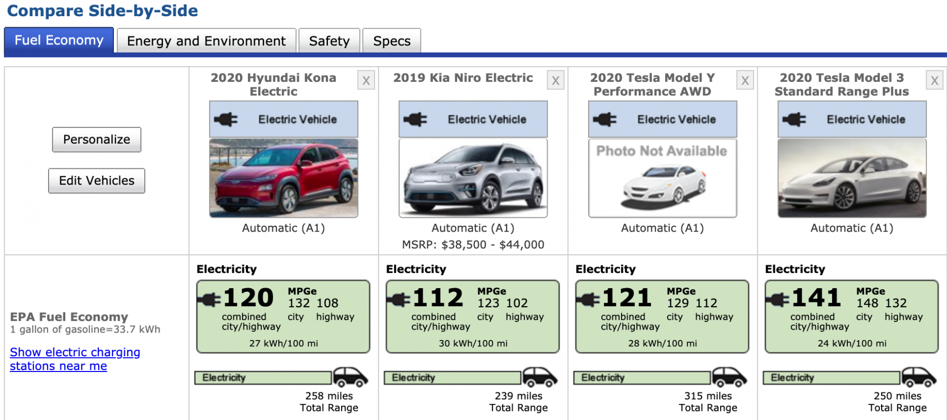Image resolution: width=947 pixels, height=420 pixels.
Task: Click the Personalize button
Action: (x=97, y=139)
